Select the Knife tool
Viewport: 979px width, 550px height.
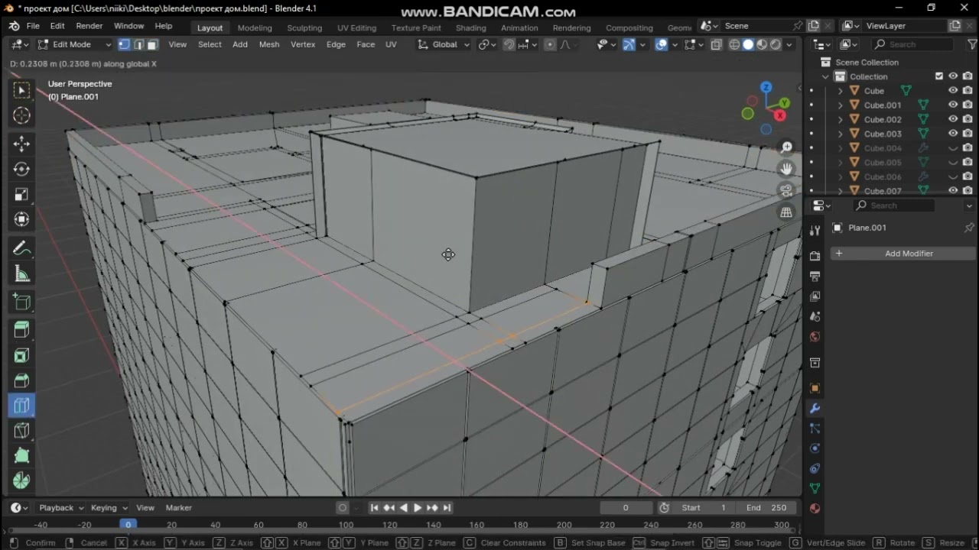pyautogui.click(x=21, y=431)
